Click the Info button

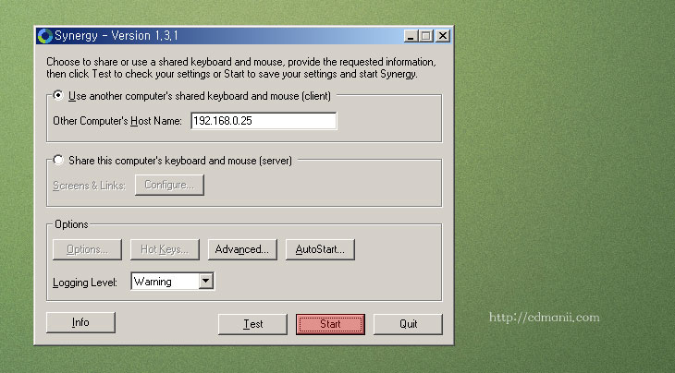[81, 323]
